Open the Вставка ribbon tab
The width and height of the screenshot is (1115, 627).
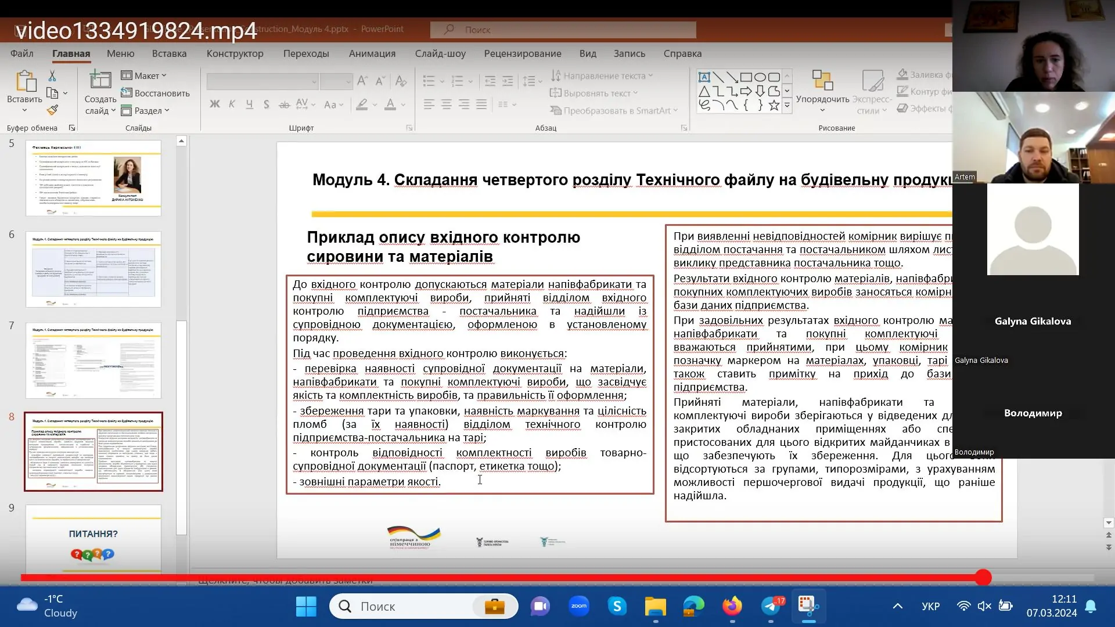pyautogui.click(x=169, y=53)
